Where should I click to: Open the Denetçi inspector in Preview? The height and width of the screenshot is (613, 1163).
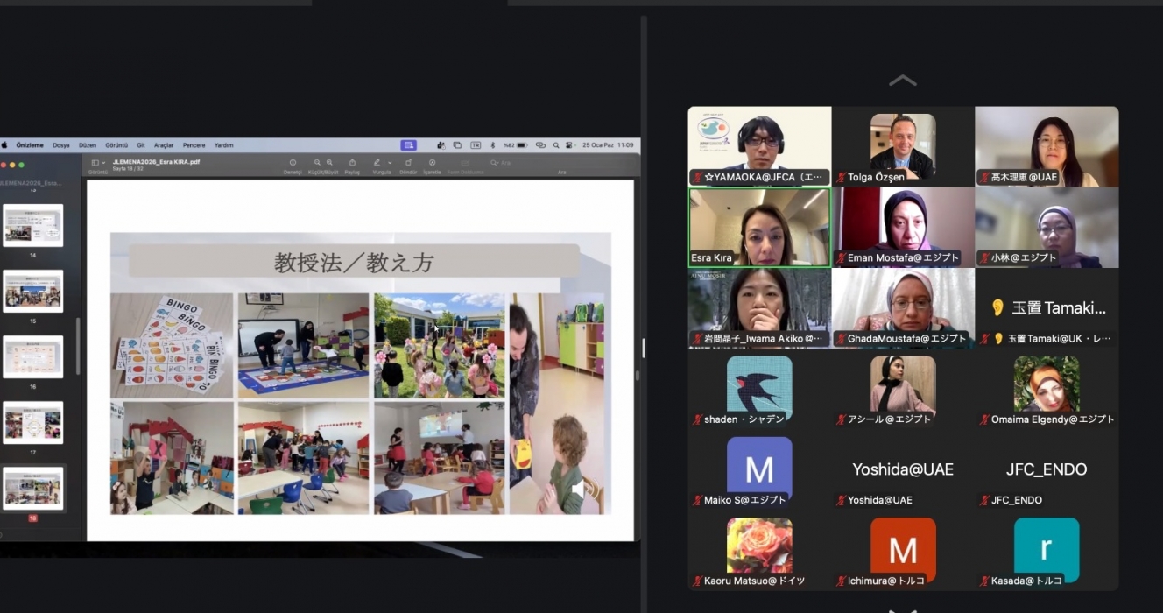tap(293, 163)
